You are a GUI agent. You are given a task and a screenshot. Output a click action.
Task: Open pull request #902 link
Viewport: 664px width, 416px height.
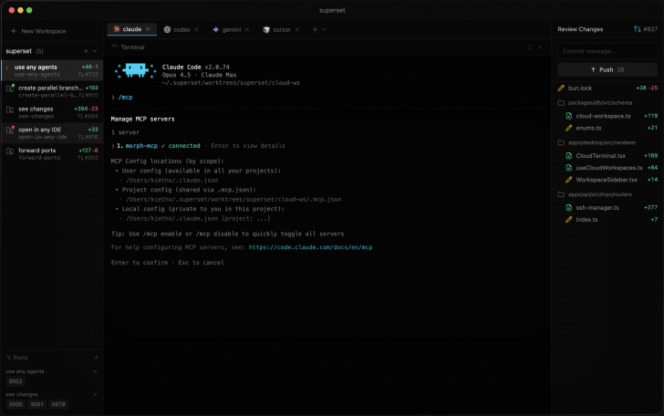pos(88,158)
